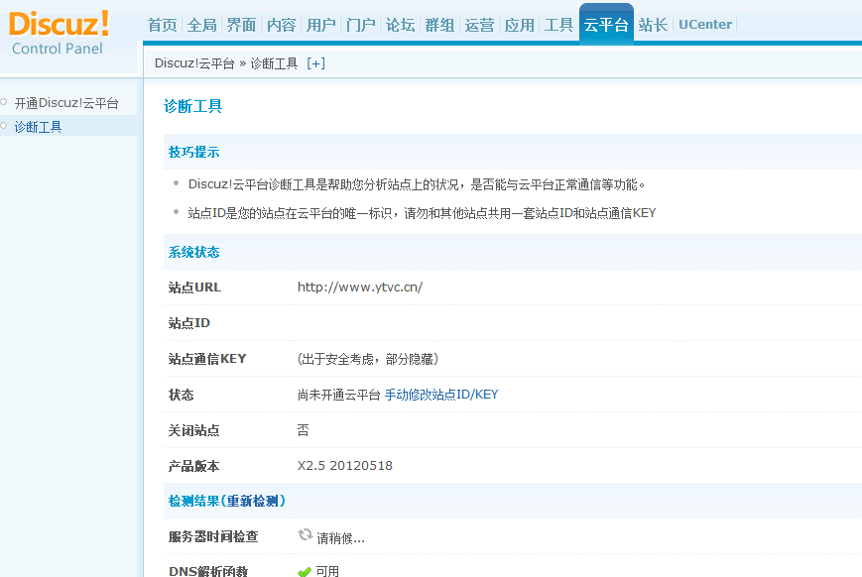Viewport: 862px width, 577px height.
Task: Click the Discuz!云平台 breadcrumb text
Action: [194, 63]
